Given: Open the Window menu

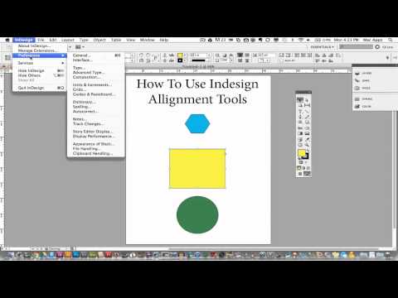Looking at the screenshot, I should (148, 40).
